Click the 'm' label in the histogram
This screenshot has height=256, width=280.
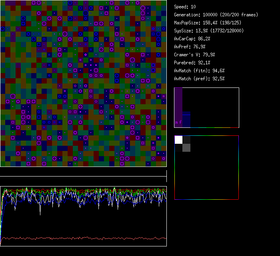(176, 122)
